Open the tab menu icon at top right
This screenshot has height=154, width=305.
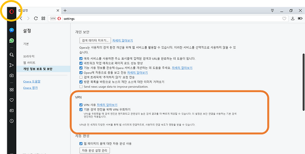[x=272, y=11]
